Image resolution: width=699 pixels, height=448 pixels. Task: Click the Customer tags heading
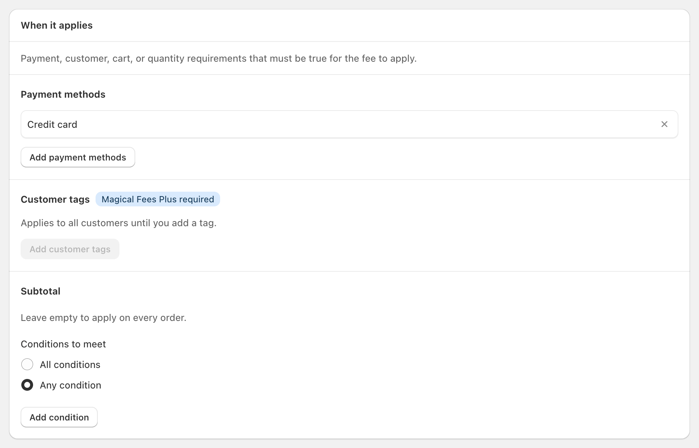(x=55, y=199)
